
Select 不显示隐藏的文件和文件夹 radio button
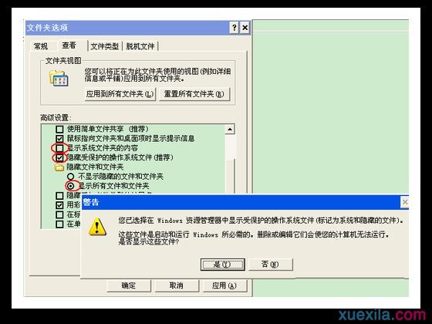click(x=71, y=177)
